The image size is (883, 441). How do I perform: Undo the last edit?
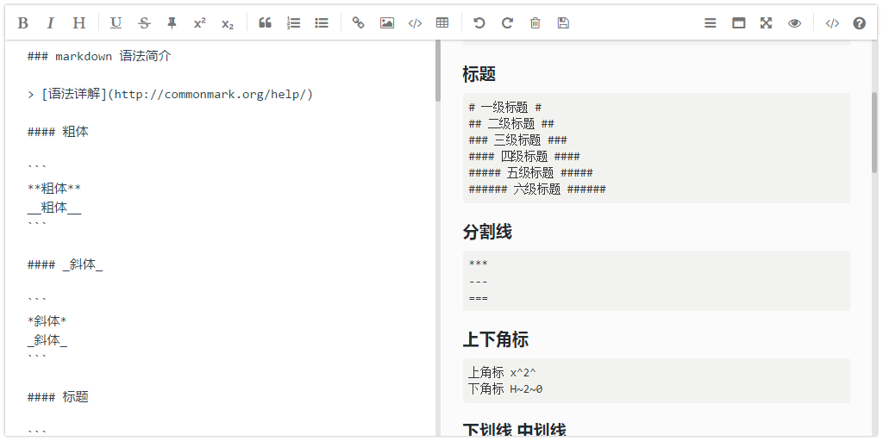479,23
